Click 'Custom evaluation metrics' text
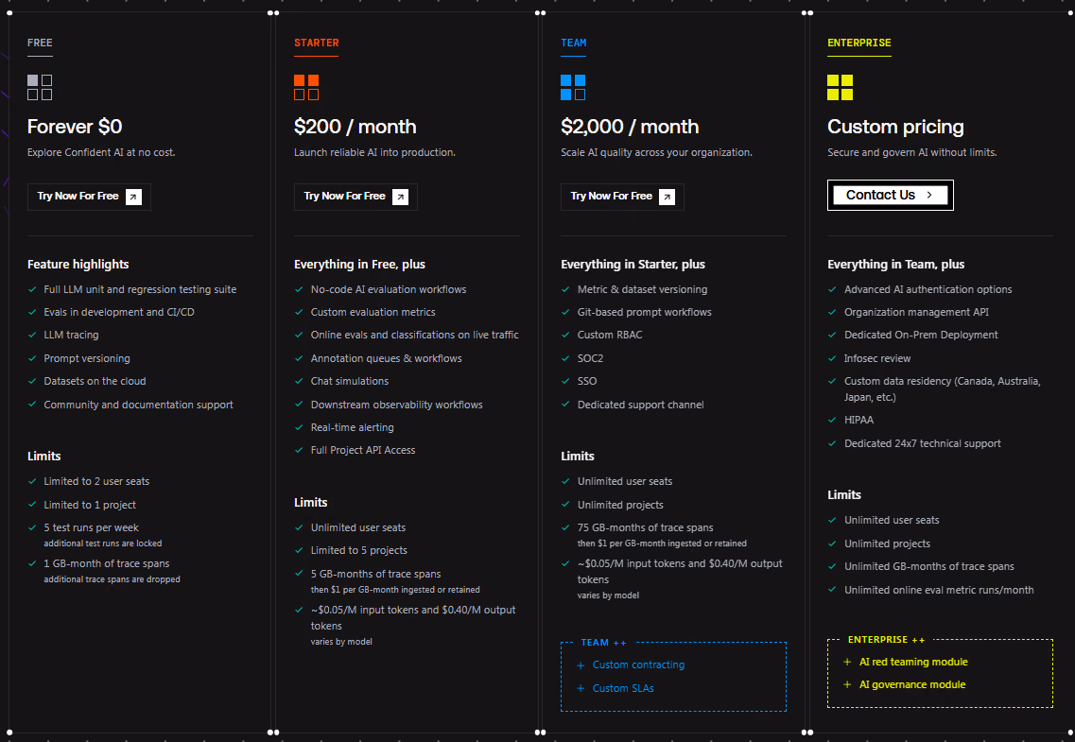The height and width of the screenshot is (742, 1075). pyautogui.click(x=373, y=313)
